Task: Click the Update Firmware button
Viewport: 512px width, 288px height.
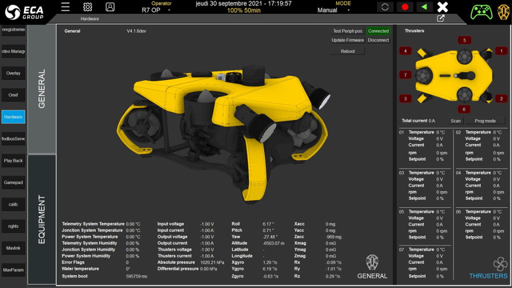Action: pyautogui.click(x=347, y=40)
